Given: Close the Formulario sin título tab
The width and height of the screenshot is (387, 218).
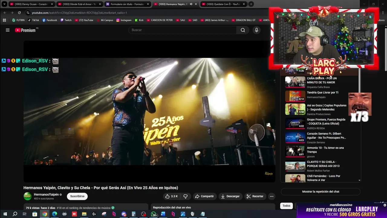Looking at the screenshot, I should pyautogui.click(x=148, y=4).
